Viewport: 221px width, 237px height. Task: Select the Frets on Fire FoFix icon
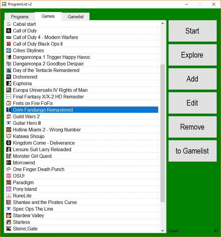[9, 103]
